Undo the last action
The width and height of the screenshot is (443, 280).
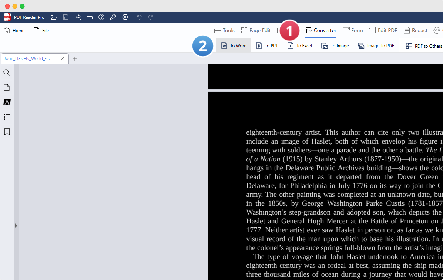click(x=139, y=17)
